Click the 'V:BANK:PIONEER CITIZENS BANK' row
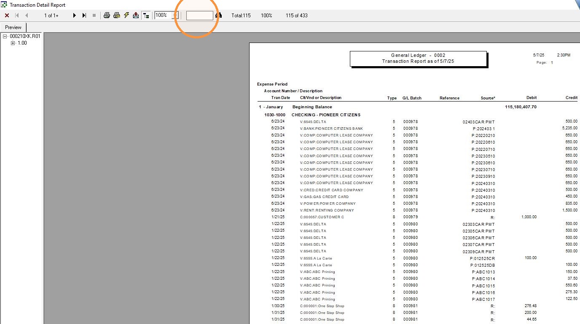This screenshot has width=580, height=324. (331, 129)
